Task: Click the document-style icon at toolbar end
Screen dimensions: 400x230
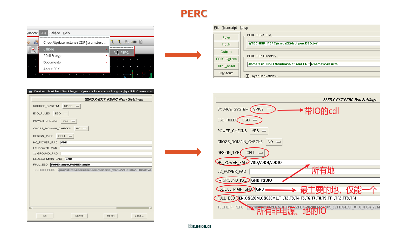Action: [x=141, y=42]
